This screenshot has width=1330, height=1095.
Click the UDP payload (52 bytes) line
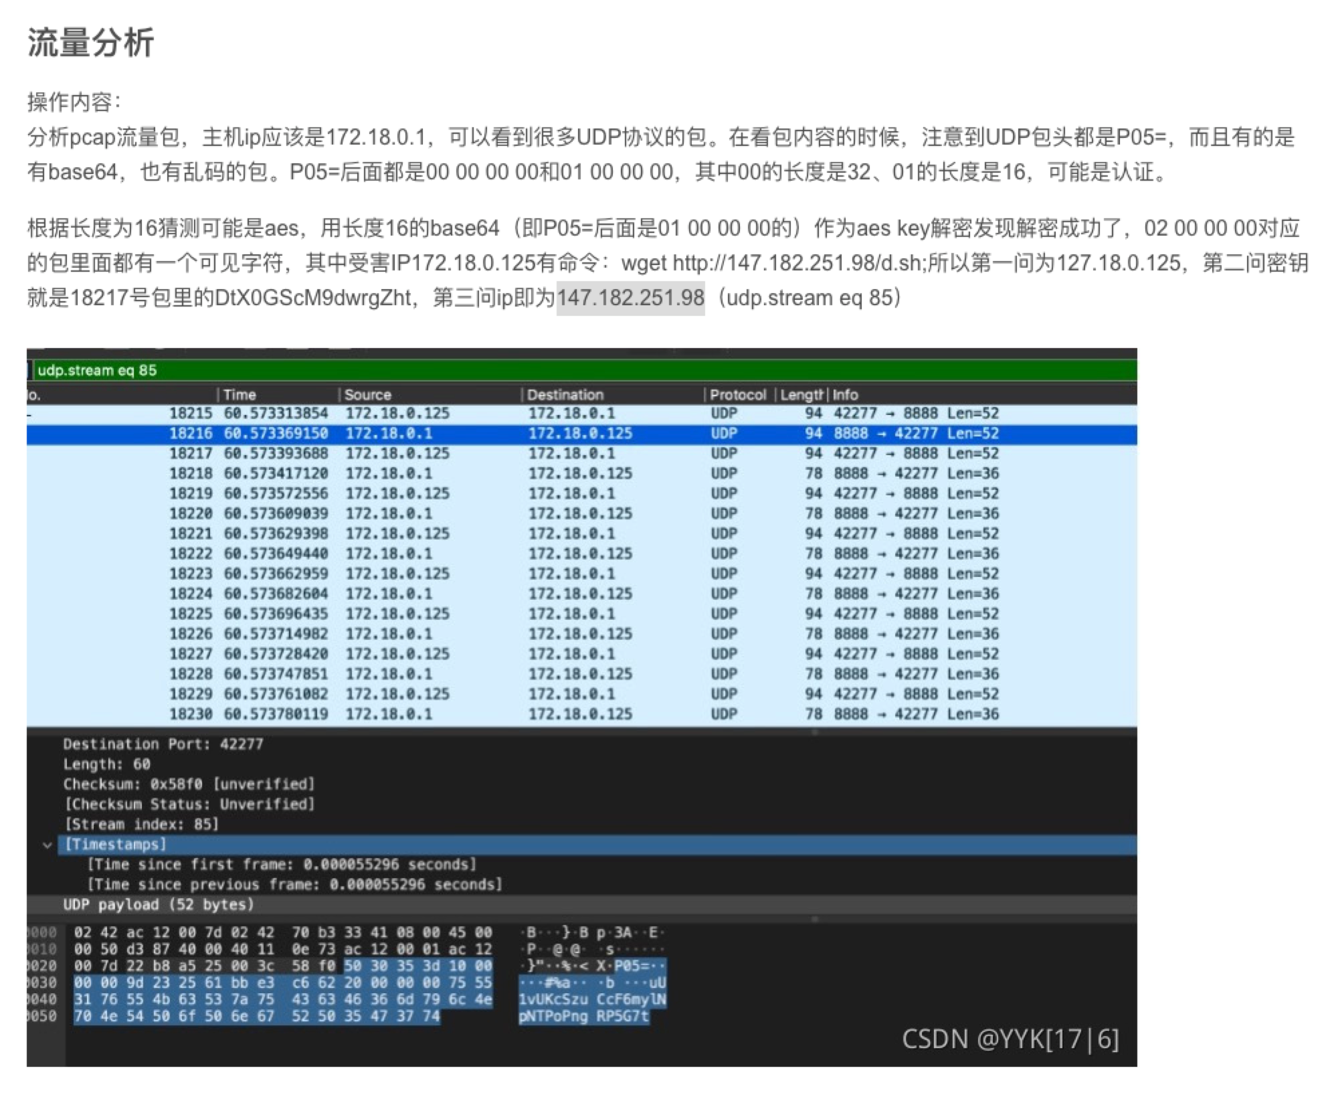click(x=159, y=905)
